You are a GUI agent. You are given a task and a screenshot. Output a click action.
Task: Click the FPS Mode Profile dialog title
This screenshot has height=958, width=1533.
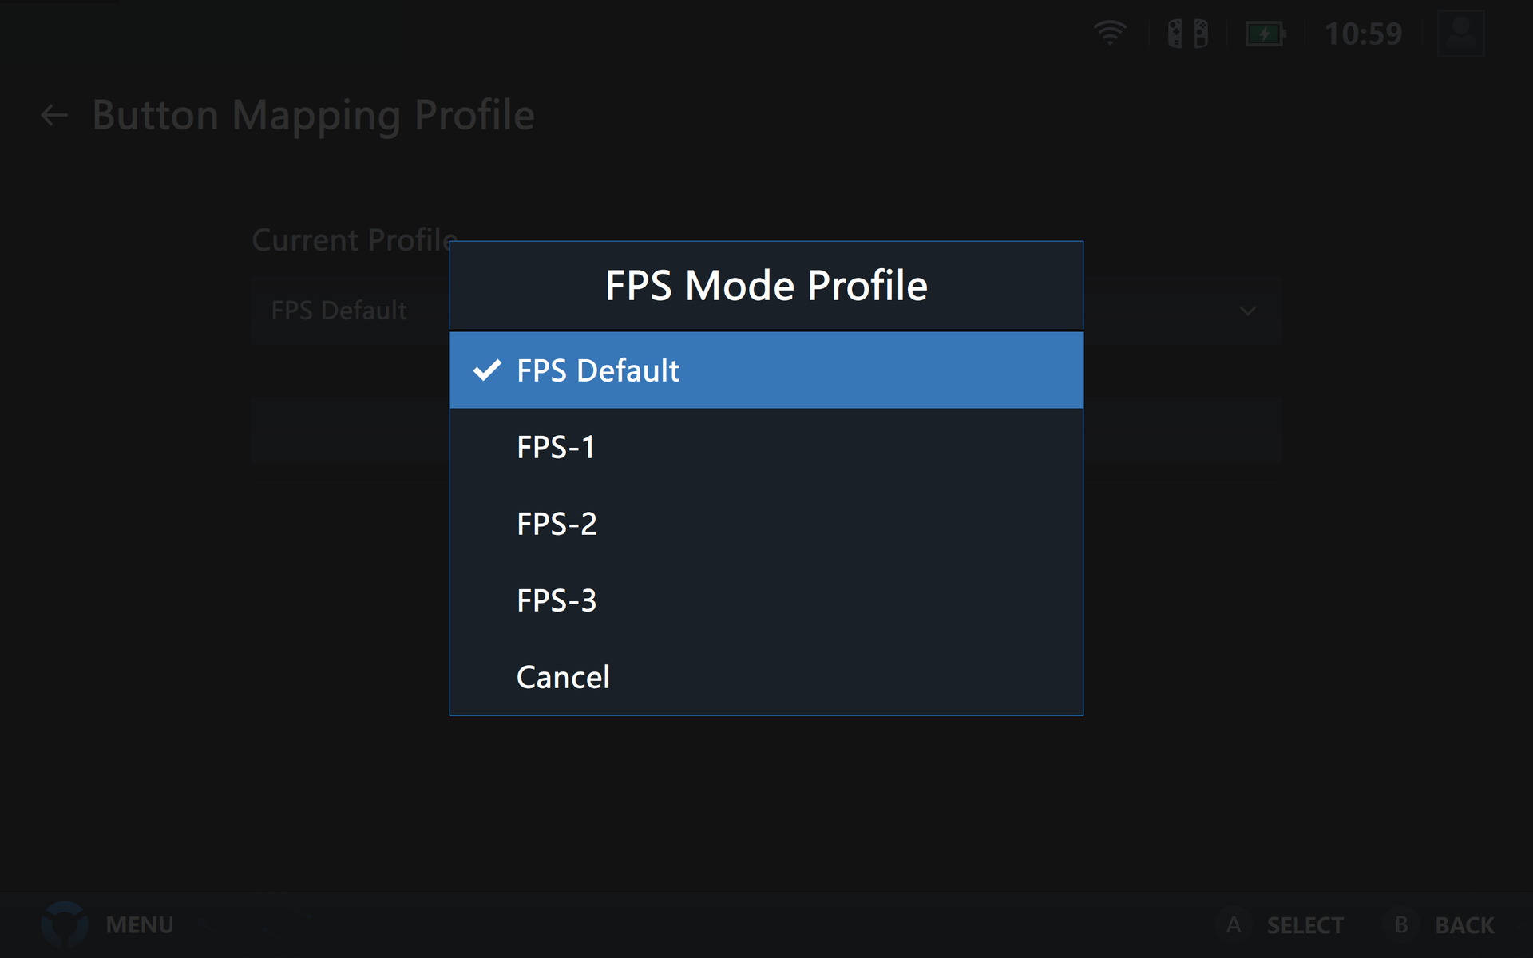pos(766,286)
